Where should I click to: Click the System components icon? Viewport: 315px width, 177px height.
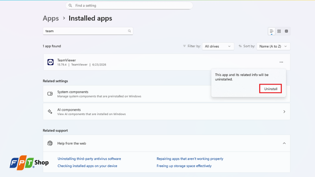[50, 94]
